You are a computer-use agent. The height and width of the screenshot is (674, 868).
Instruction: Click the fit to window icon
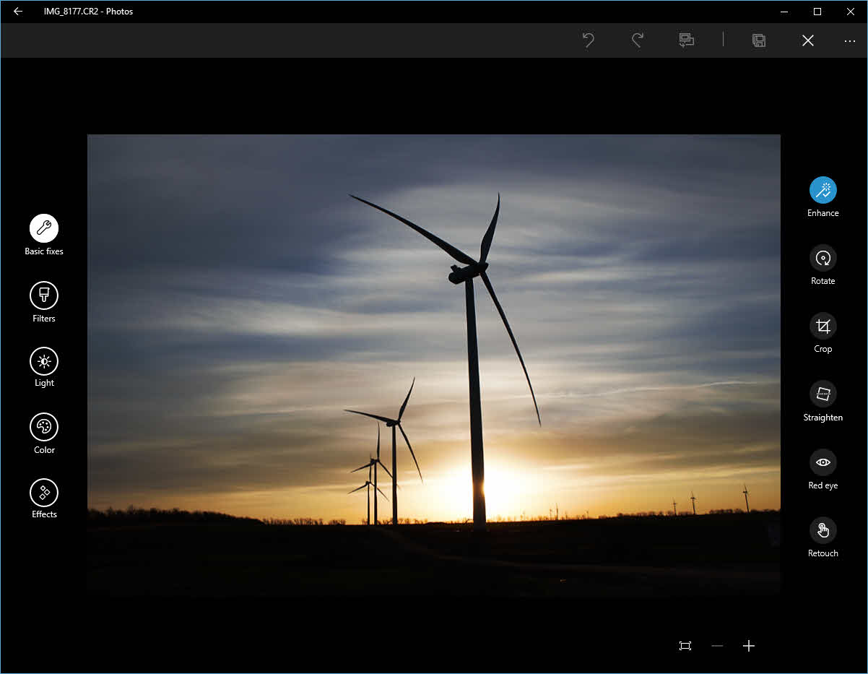tap(685, 646)
